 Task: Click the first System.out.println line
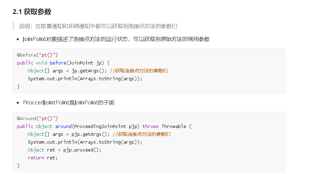[x=85, y=79]
